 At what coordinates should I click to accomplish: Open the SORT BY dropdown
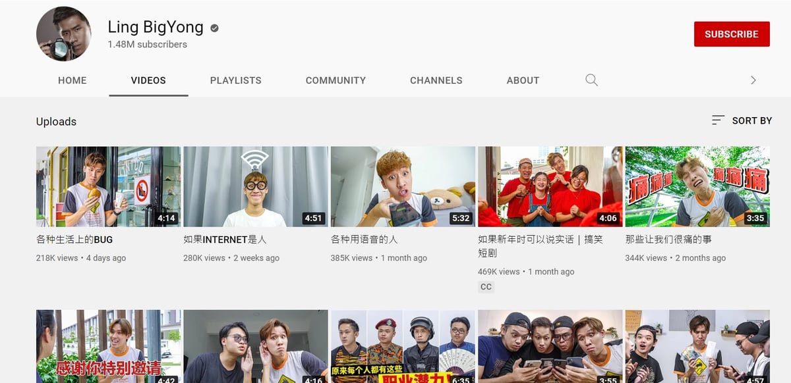[x=742, y=120]
